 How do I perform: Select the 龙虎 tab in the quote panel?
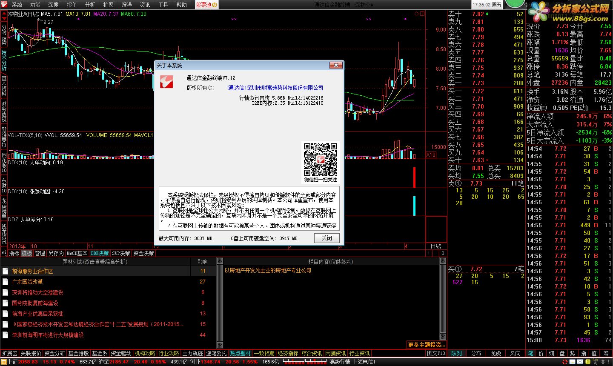click(496, 353)
